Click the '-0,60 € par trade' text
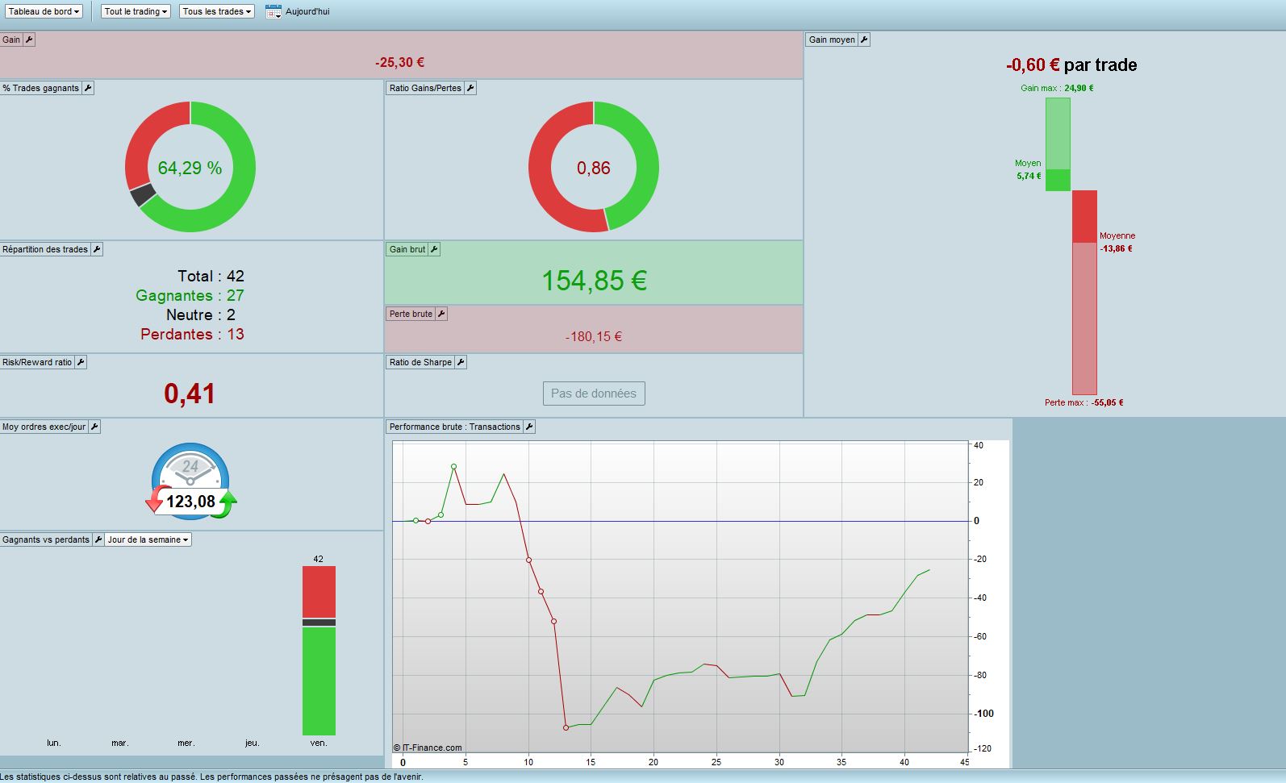 point(1071,65)
